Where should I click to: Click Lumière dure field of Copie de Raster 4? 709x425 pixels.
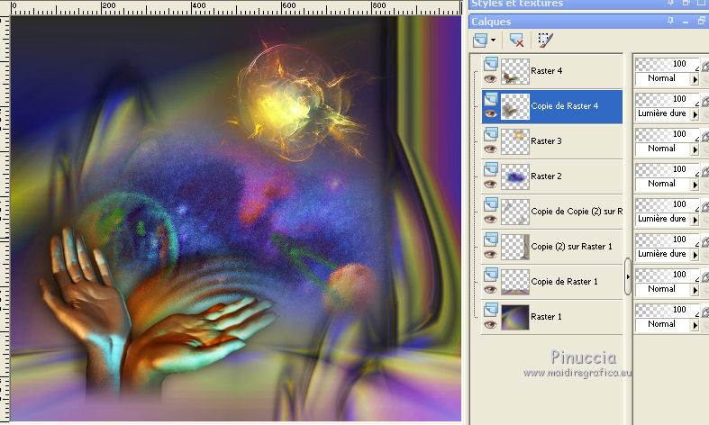663,114
